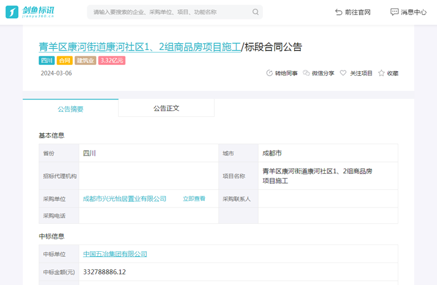Click the 收藏 star icon
437x285 pixels.
pos(381,73)
